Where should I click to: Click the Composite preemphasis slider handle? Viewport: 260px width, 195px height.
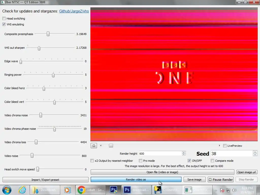(x=48, y=34)
